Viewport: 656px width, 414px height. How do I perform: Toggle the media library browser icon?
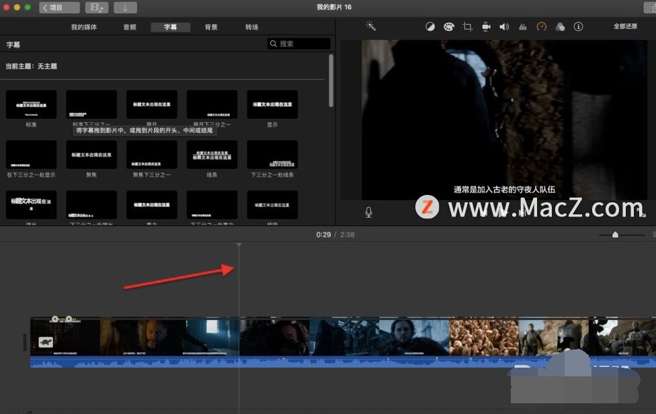(97, 7)
